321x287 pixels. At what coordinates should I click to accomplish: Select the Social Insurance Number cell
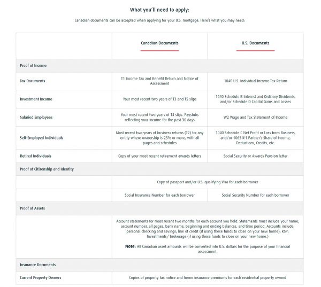click(159, 195)
